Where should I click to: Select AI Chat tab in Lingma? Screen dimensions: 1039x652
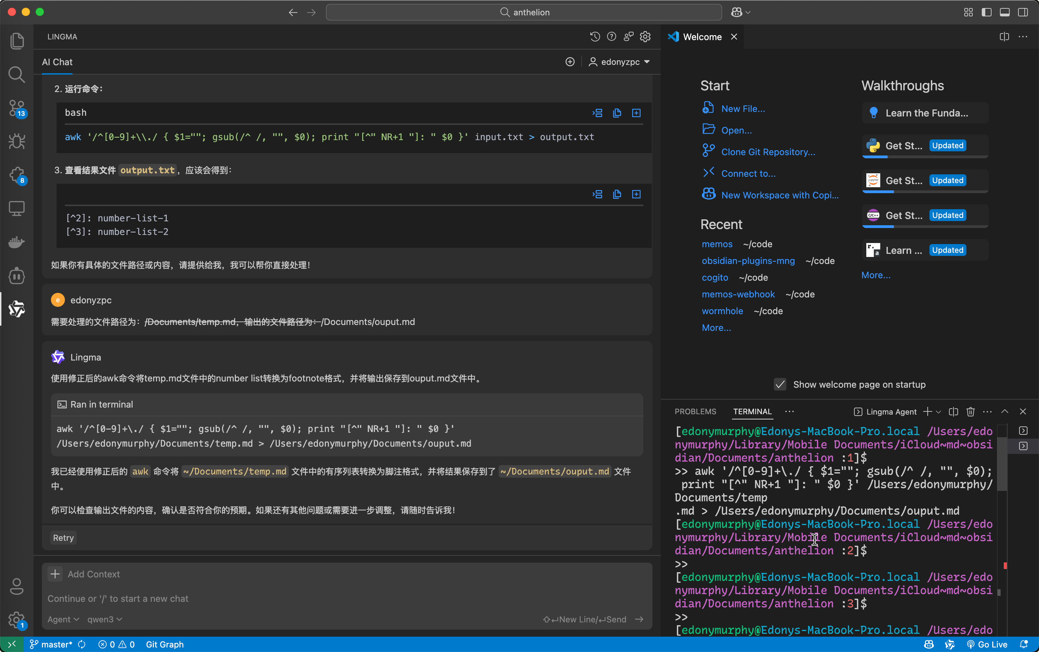[x=57, y=62]
